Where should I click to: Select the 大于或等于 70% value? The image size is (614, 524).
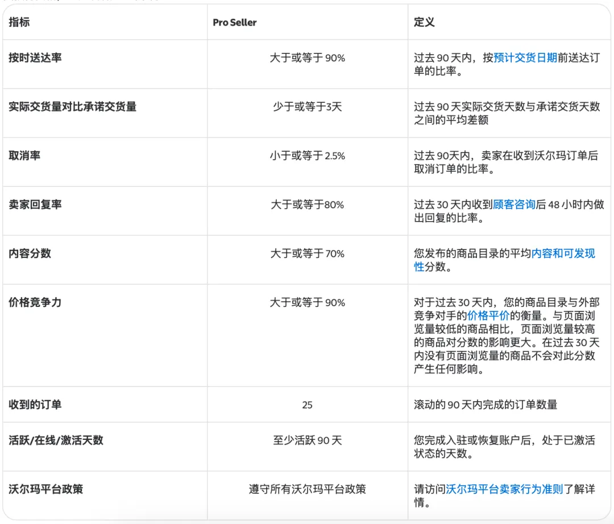click(308, 253)
